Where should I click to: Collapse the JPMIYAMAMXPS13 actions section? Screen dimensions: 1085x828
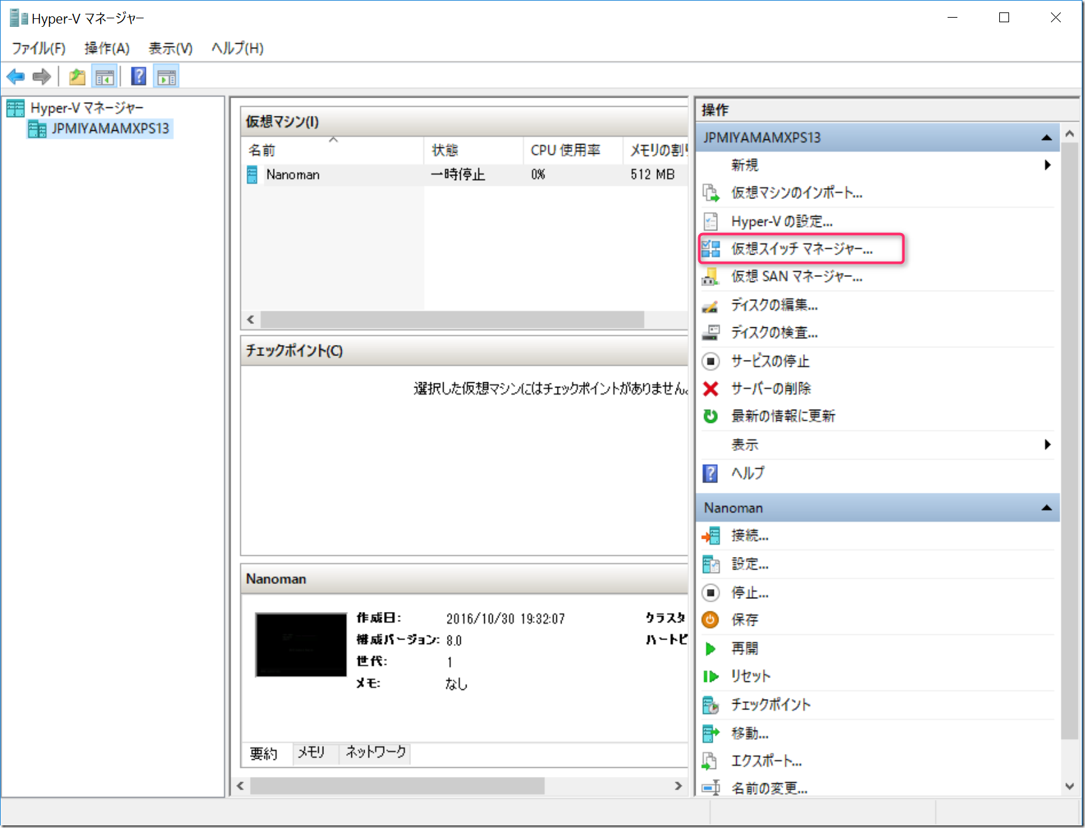pos(1047,137)
